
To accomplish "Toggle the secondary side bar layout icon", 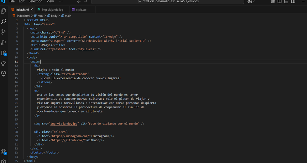I will 293,1.
